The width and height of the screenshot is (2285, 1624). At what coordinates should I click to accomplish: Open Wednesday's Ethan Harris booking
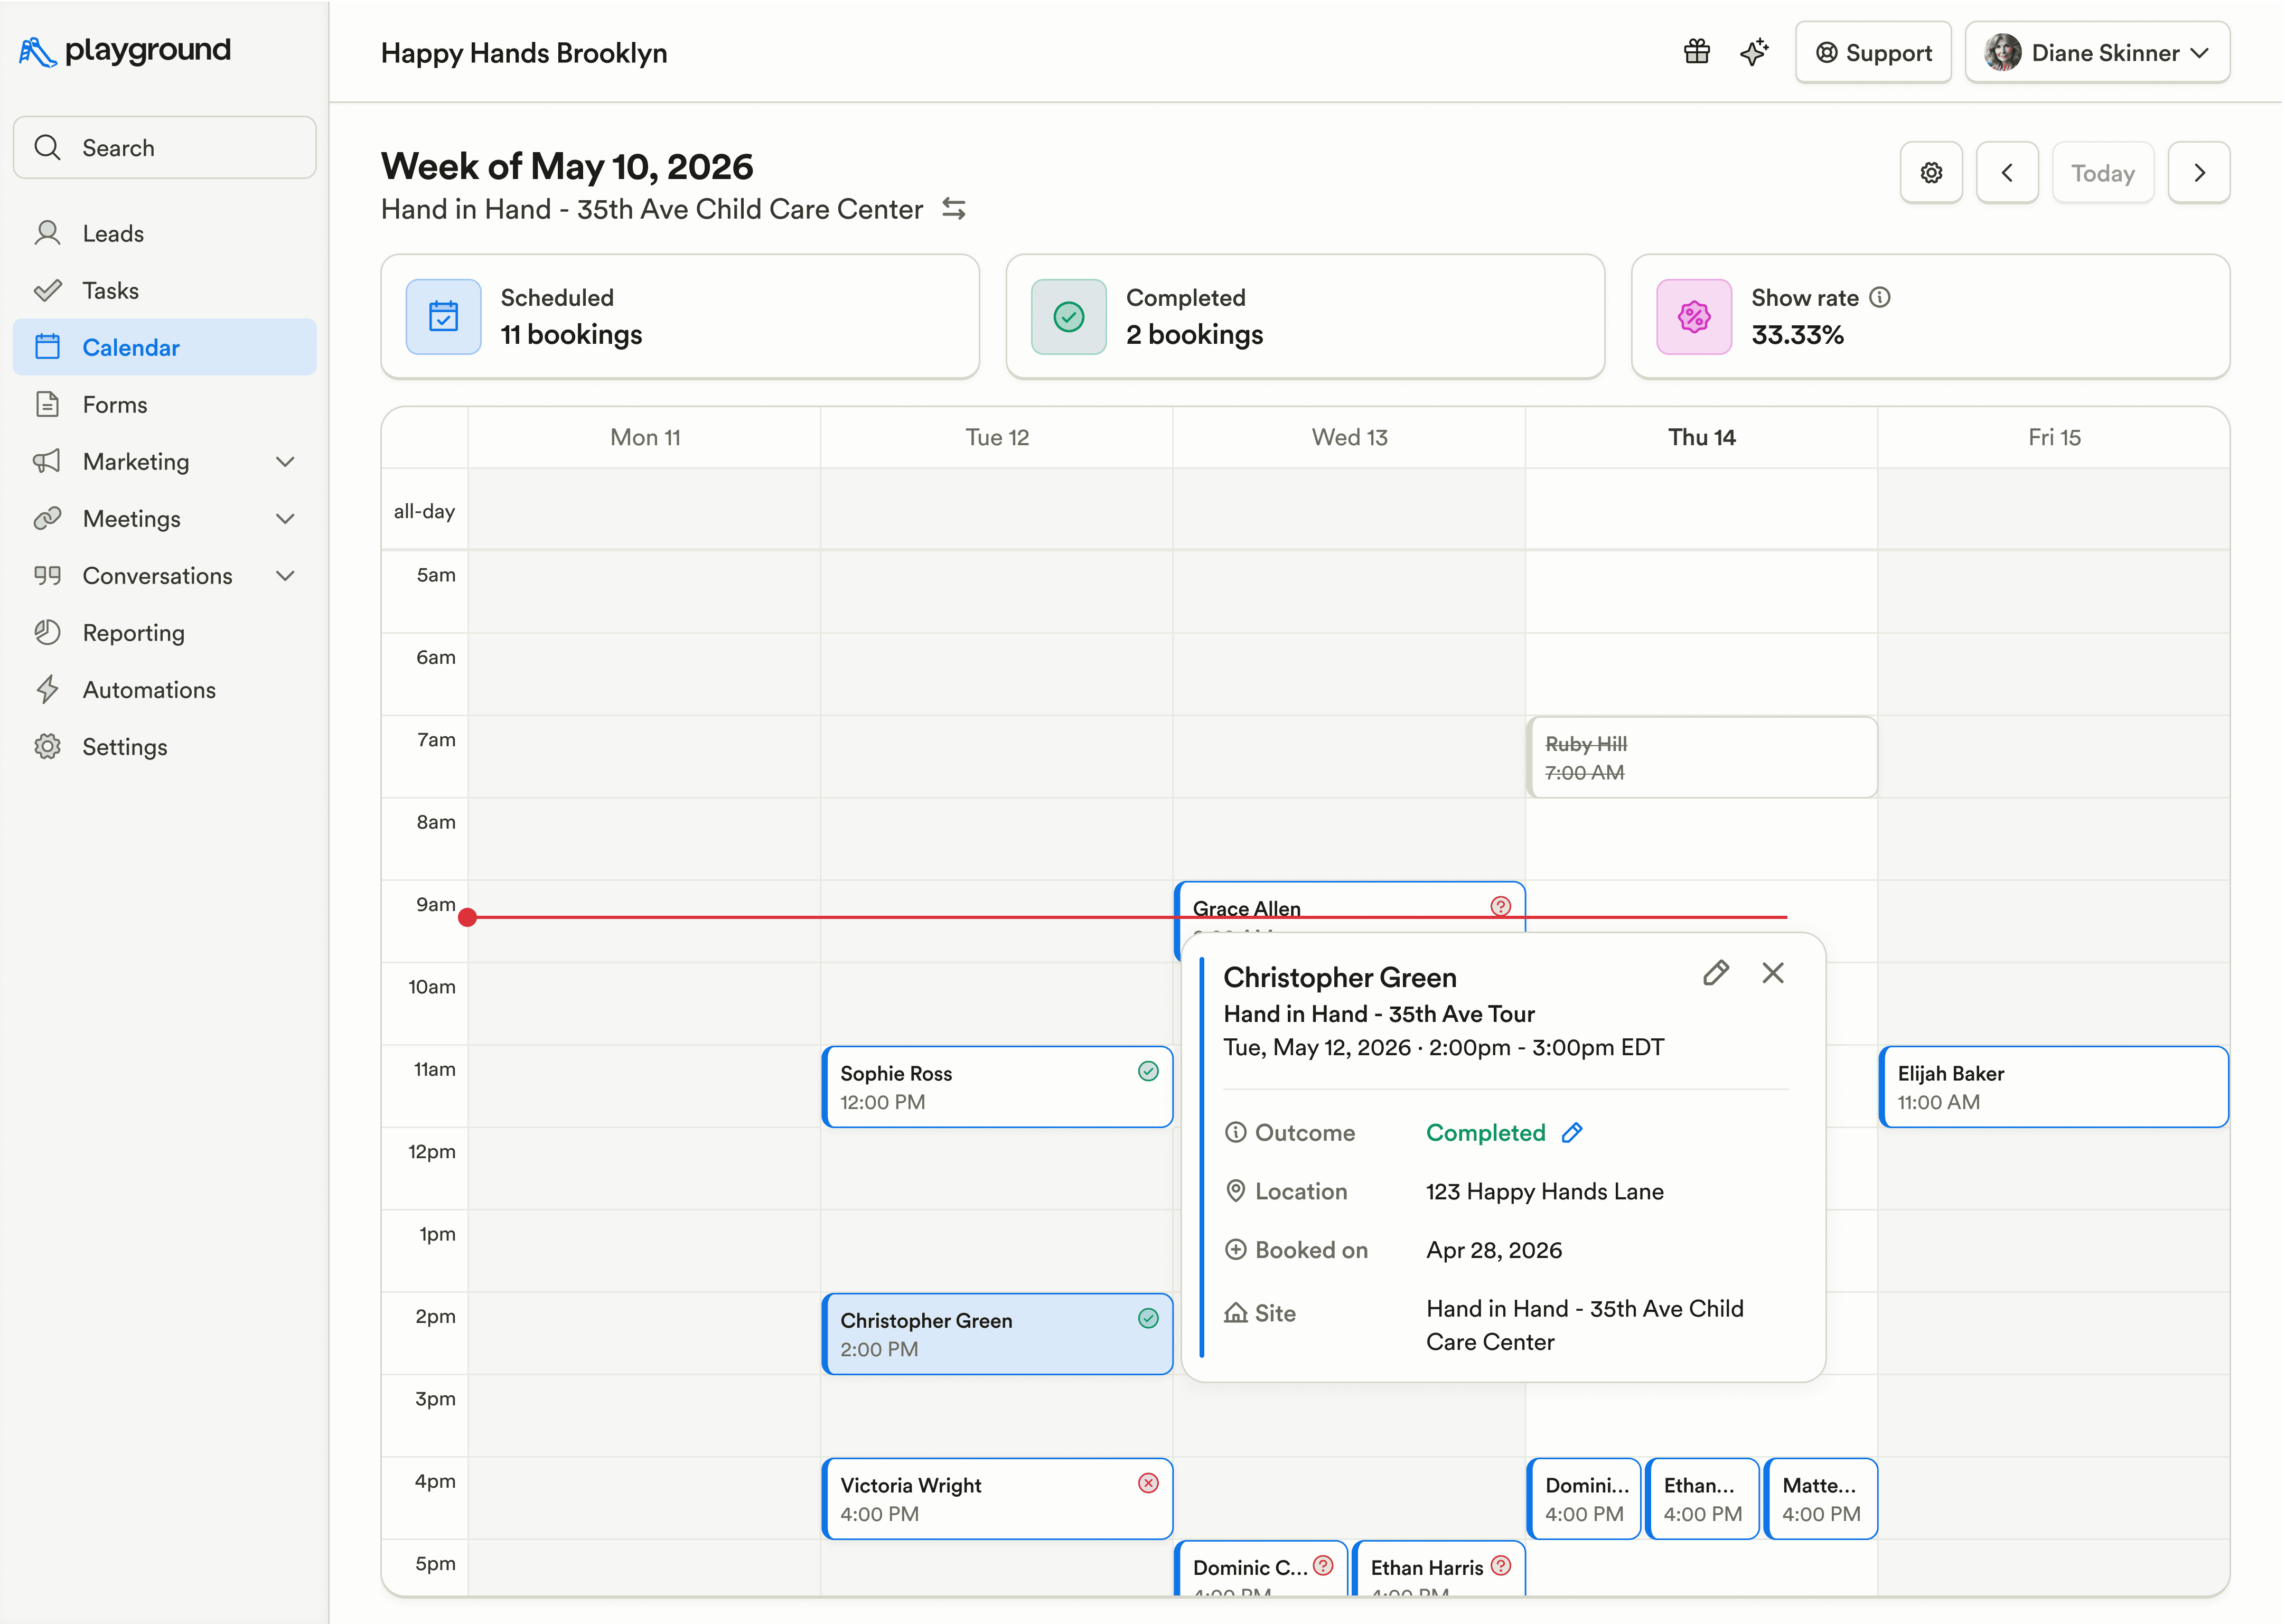pos(1440,1569)
